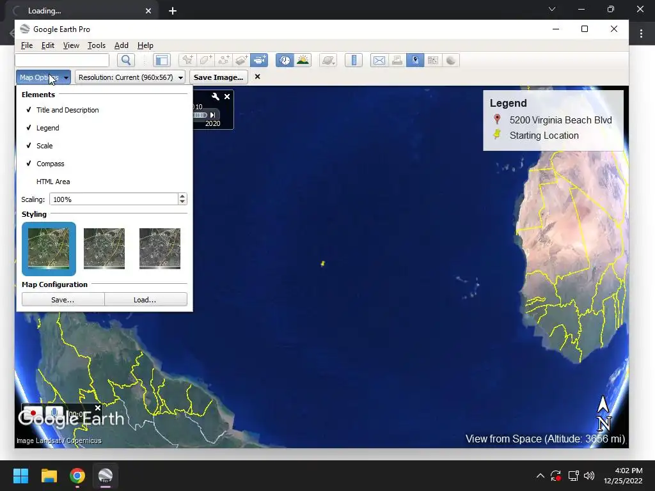Close the save image toolbar with X
Image resolution: width=655 pixels, height=491 pixels.
[x=257, y=77]
